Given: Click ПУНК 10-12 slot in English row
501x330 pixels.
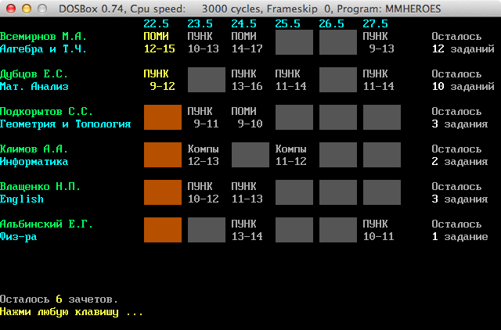Looking at the screenshot, I should click(203, 193).
